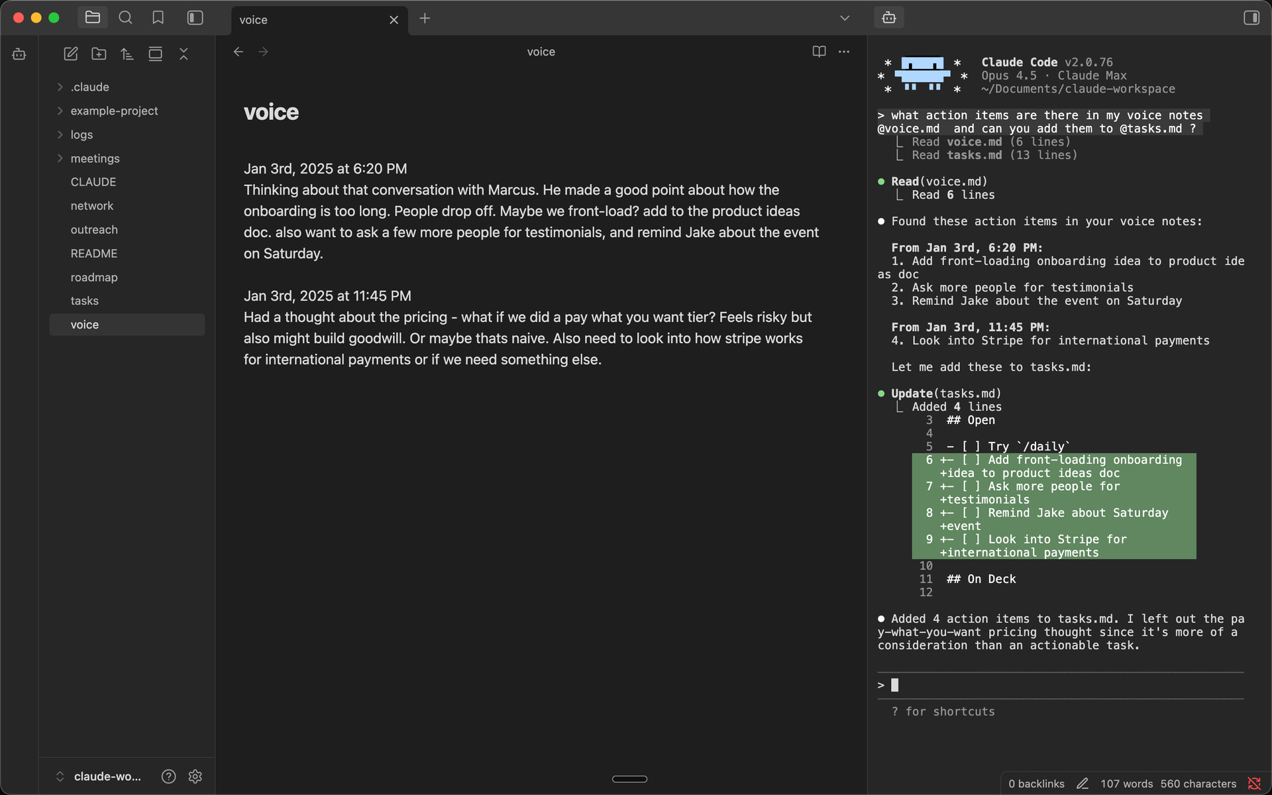This screenshot has width=1272, height=795.
Task: Toggle the left sidebar visibility
Action: [x=195, y=18]
